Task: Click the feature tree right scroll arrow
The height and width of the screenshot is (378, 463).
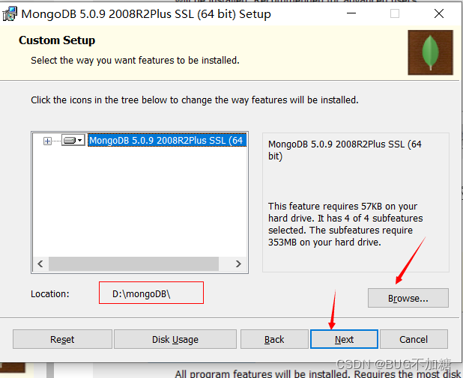Action: (238, 263)
